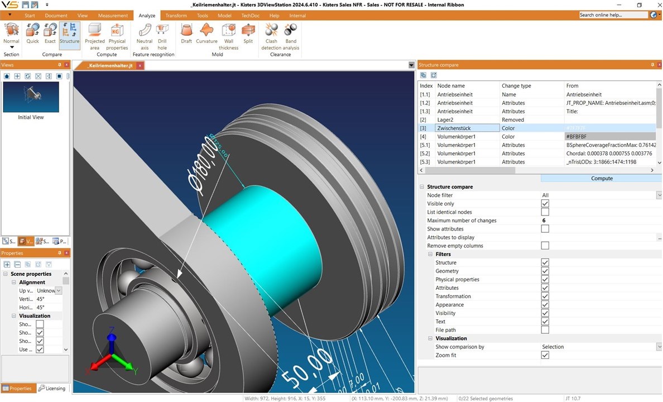Select the Curvature analysis tool
The height and width of the screenshot is (402, 663).
[x=206, y=35]
